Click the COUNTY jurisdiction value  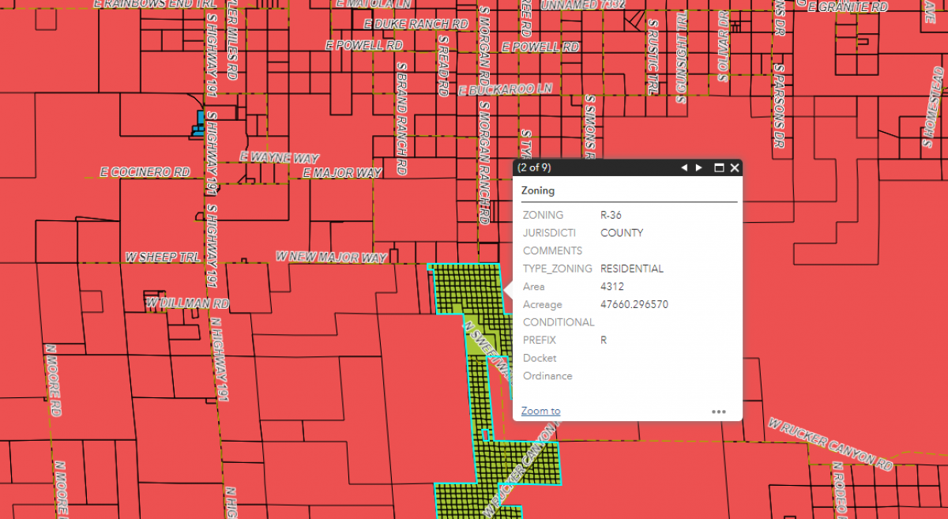pyautogui.click(x=622, y=233)
